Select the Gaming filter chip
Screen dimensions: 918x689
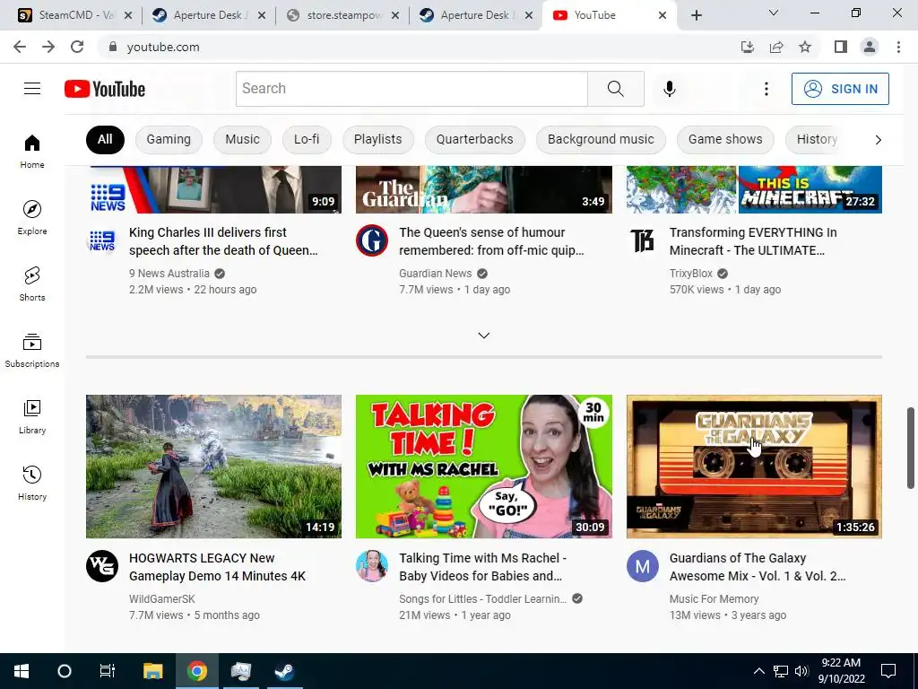click(x=169, y=139)
